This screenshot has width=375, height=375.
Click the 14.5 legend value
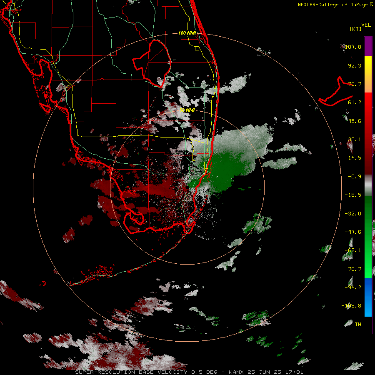pos(355,158)
